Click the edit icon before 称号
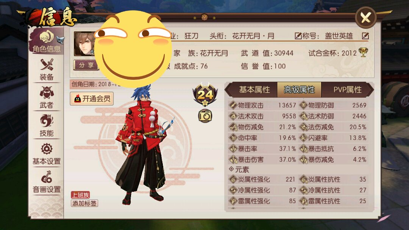Image resolution: width=409 pixels, height=230 pixels. [298, 36]
